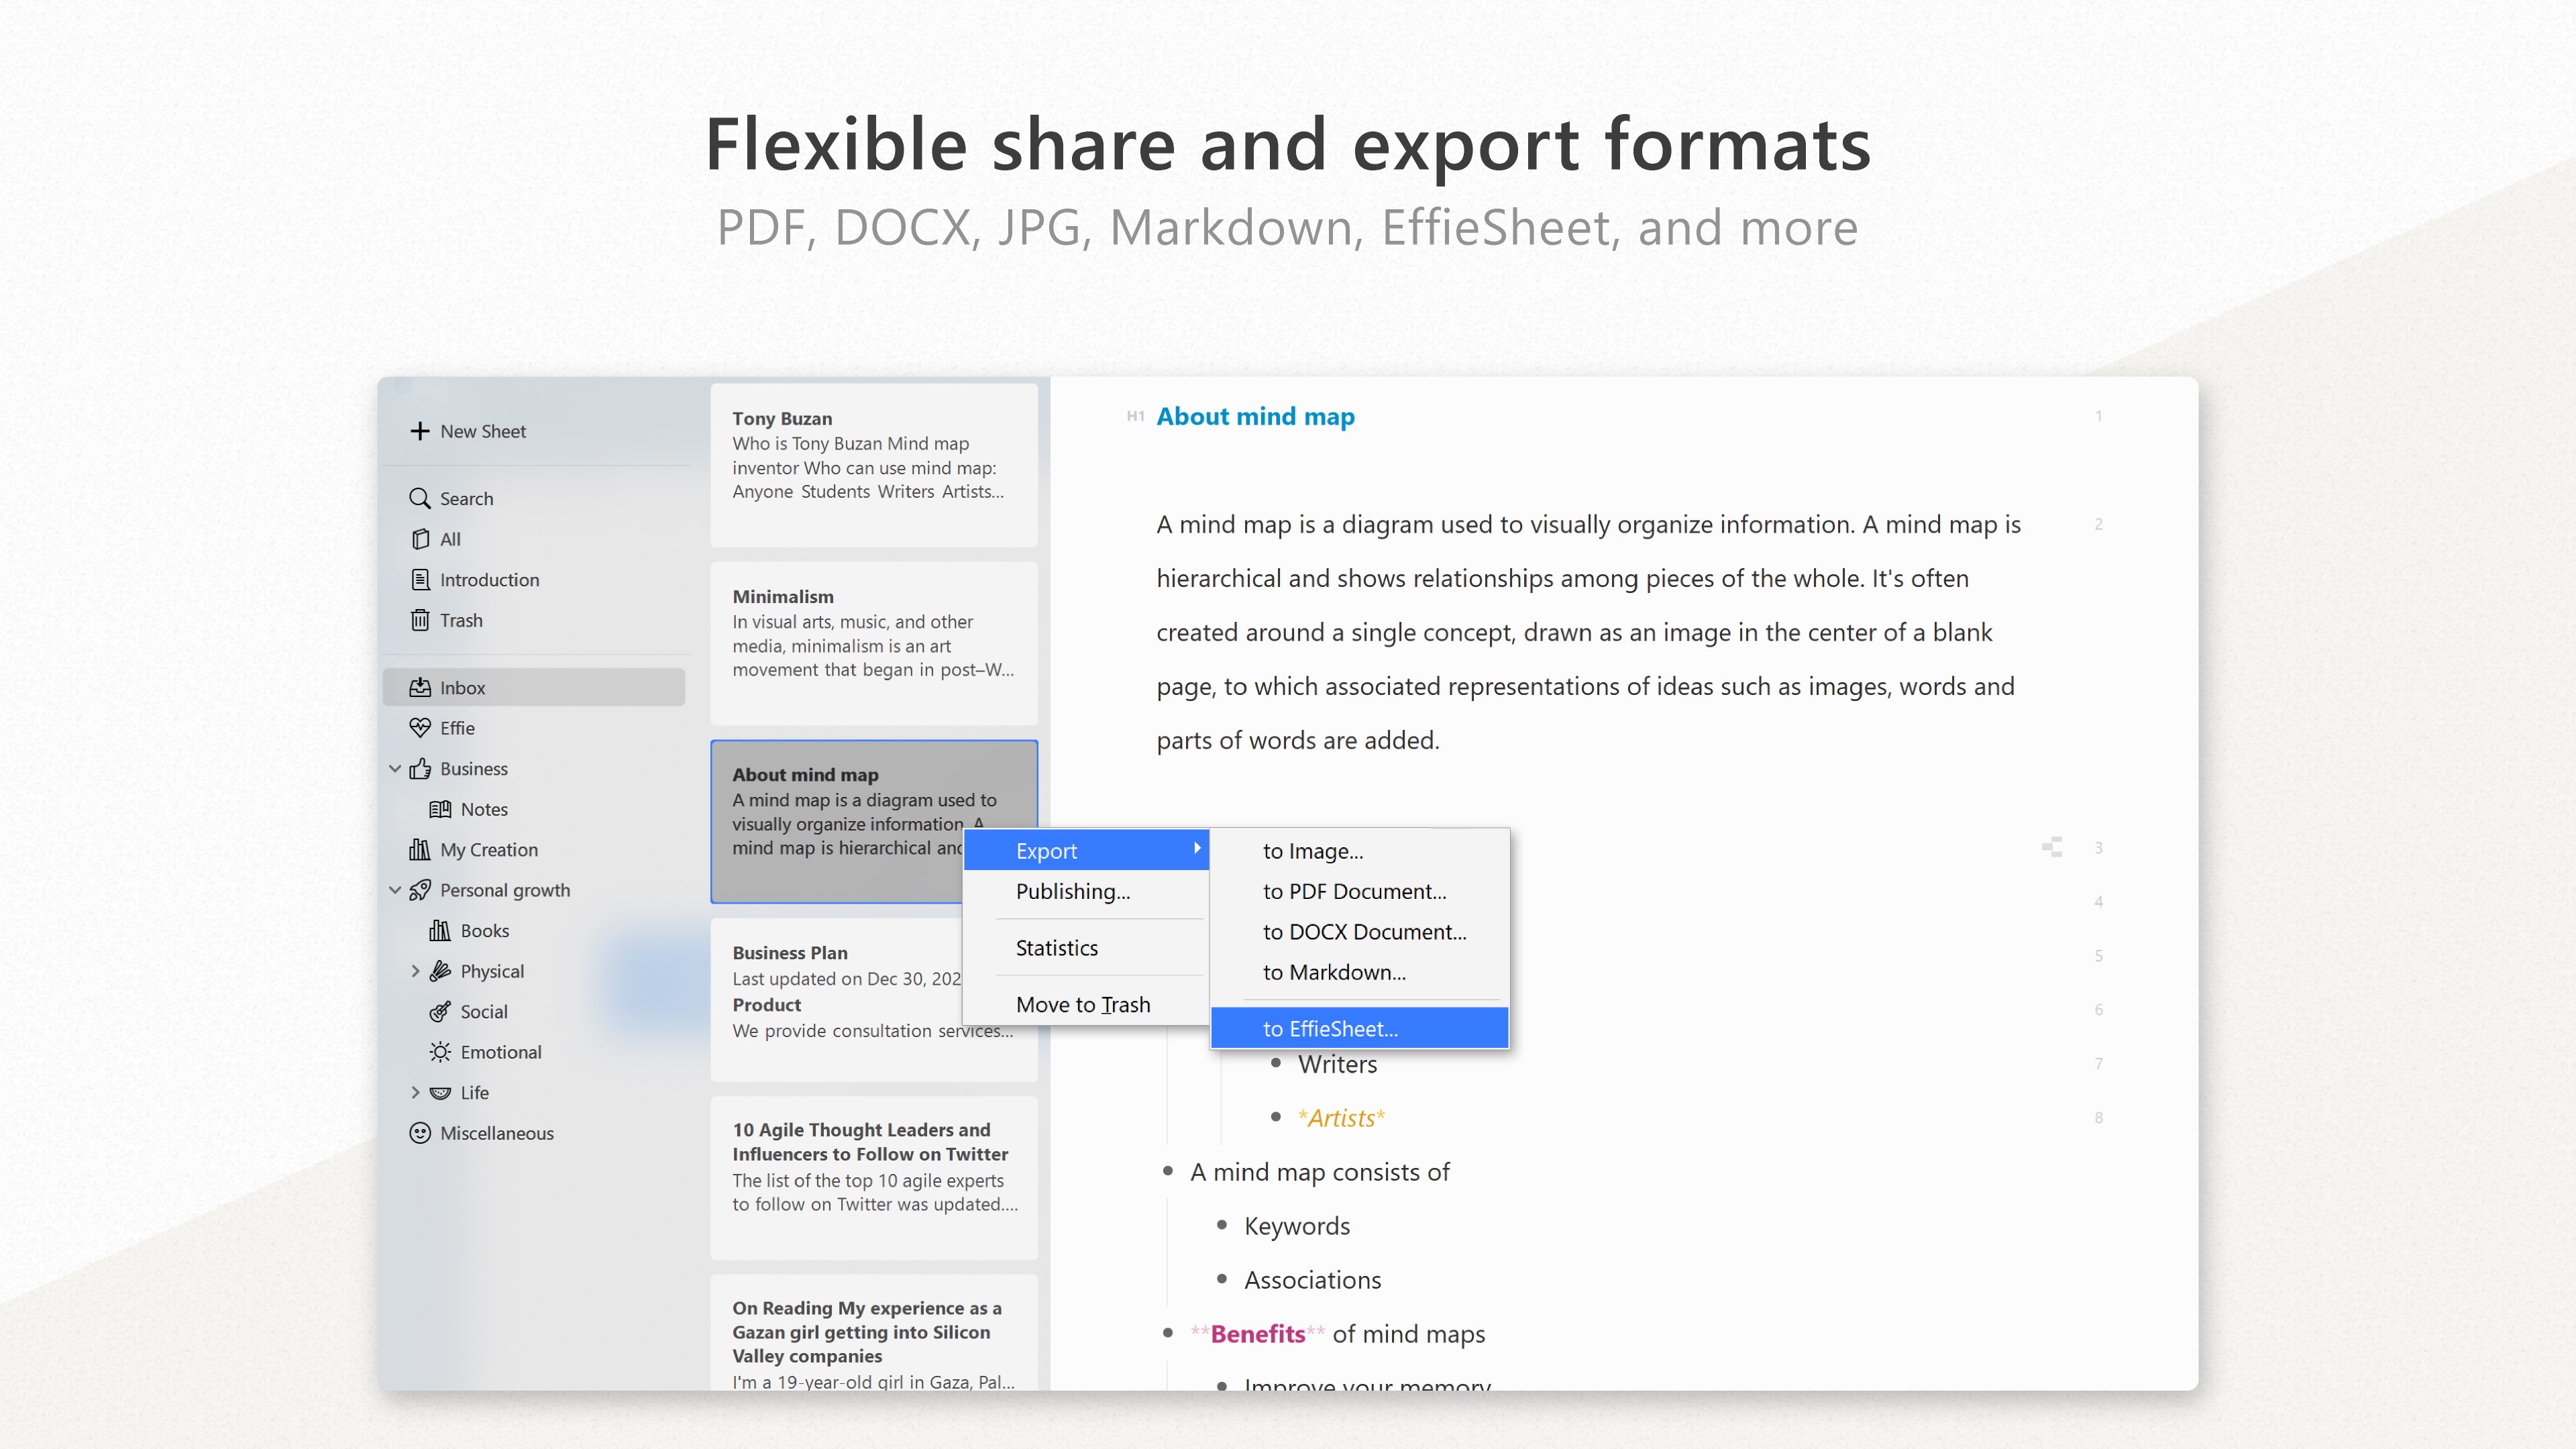The image size is (2576, 1449).
Task: Expand the Life folder arrow
Action: click(415, 1092)
